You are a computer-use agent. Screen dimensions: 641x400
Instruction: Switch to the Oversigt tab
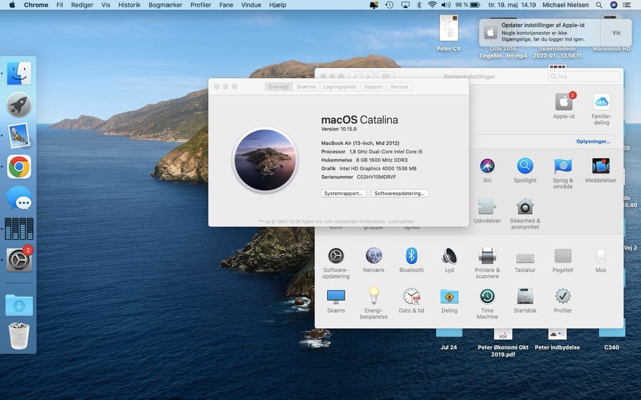(279, 87)
